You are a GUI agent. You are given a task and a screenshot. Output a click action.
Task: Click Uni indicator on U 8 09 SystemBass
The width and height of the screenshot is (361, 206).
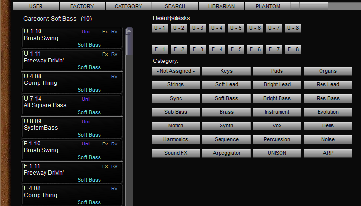(x=86, y=122)
